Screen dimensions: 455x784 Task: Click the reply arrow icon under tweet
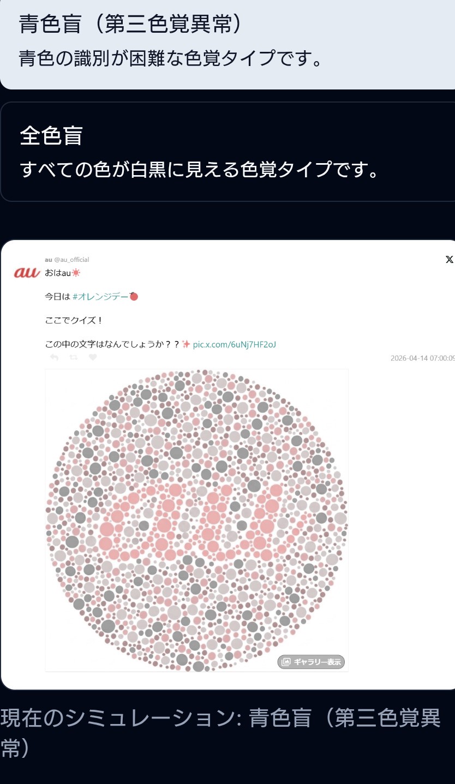(x=54, y=357)
